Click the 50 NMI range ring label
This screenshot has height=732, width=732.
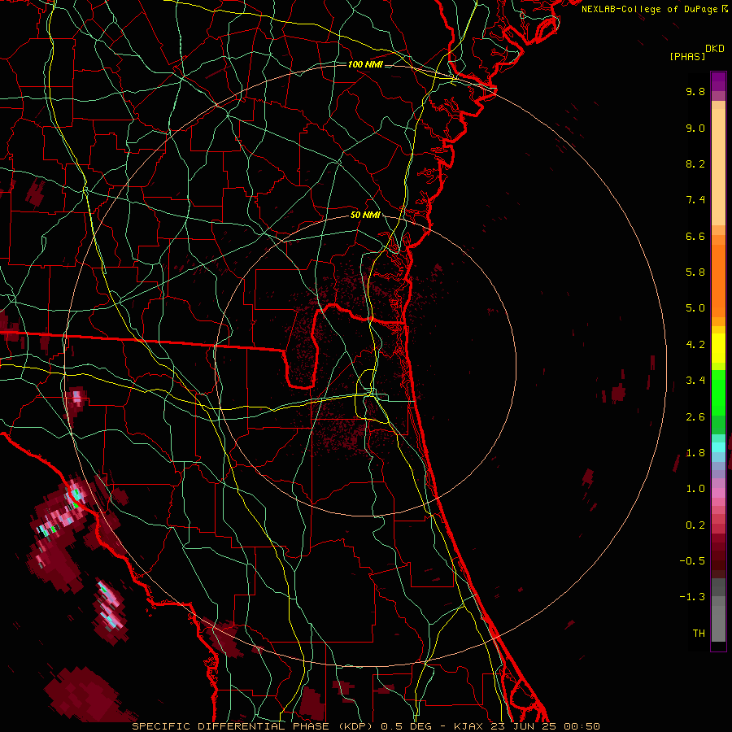point(365,215)
